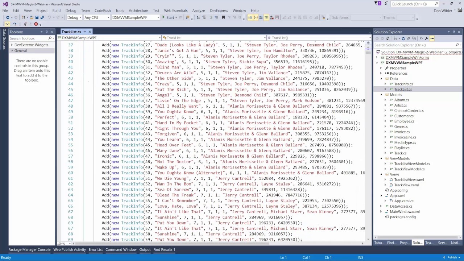Screen dimensions: 464x261
Task: Click the Solution Explorer search magnifier icon
Action: tap(457, 45)
